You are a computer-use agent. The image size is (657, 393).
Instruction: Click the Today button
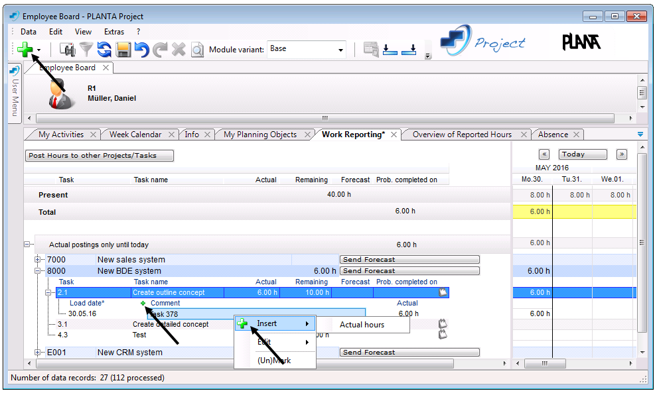click(x=583, y=154)
